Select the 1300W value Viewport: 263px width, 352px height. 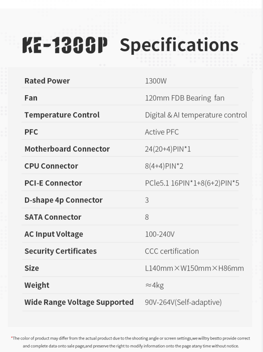pos(156,81)
